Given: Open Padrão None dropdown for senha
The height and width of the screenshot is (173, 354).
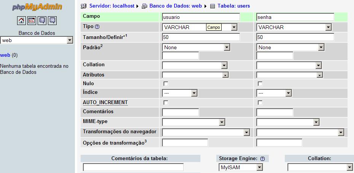Looking at the screenshot, I should click(x=291, y=47).
